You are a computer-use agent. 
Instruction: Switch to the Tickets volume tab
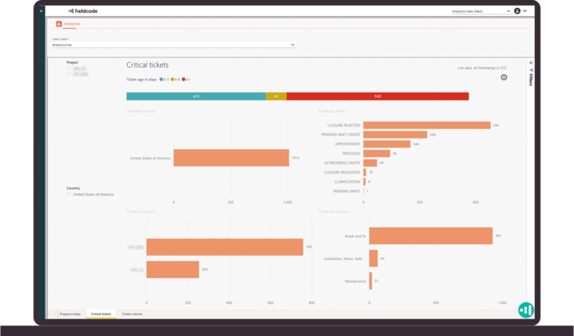[x=132, y=314]
